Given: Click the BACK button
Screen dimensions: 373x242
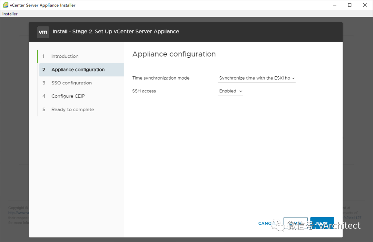Looking at the screenshot, I should pos(295,223).
